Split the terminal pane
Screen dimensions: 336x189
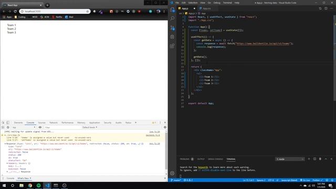click(x=314, y=159)
